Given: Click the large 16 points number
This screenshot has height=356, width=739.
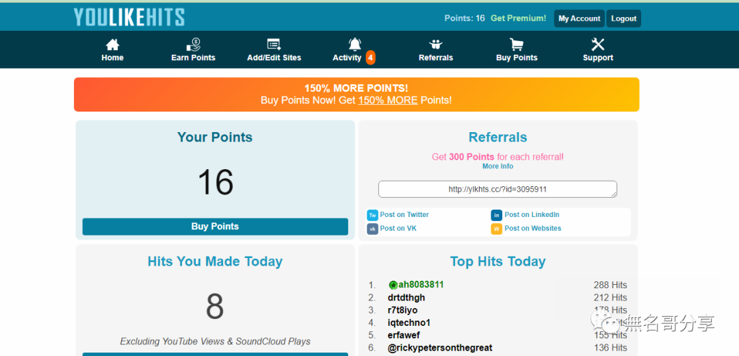Looking at the screenshot, I should pyautogui.click(x=216, y=182).
